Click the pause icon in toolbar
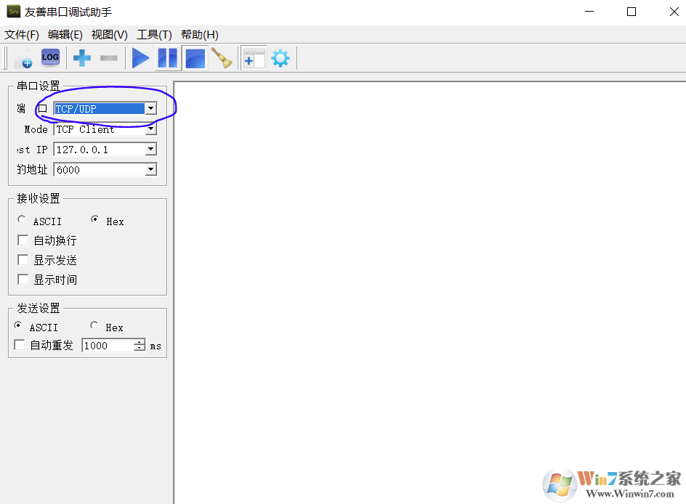The height and width of the screenshot is (504, 686). [167, 58]
